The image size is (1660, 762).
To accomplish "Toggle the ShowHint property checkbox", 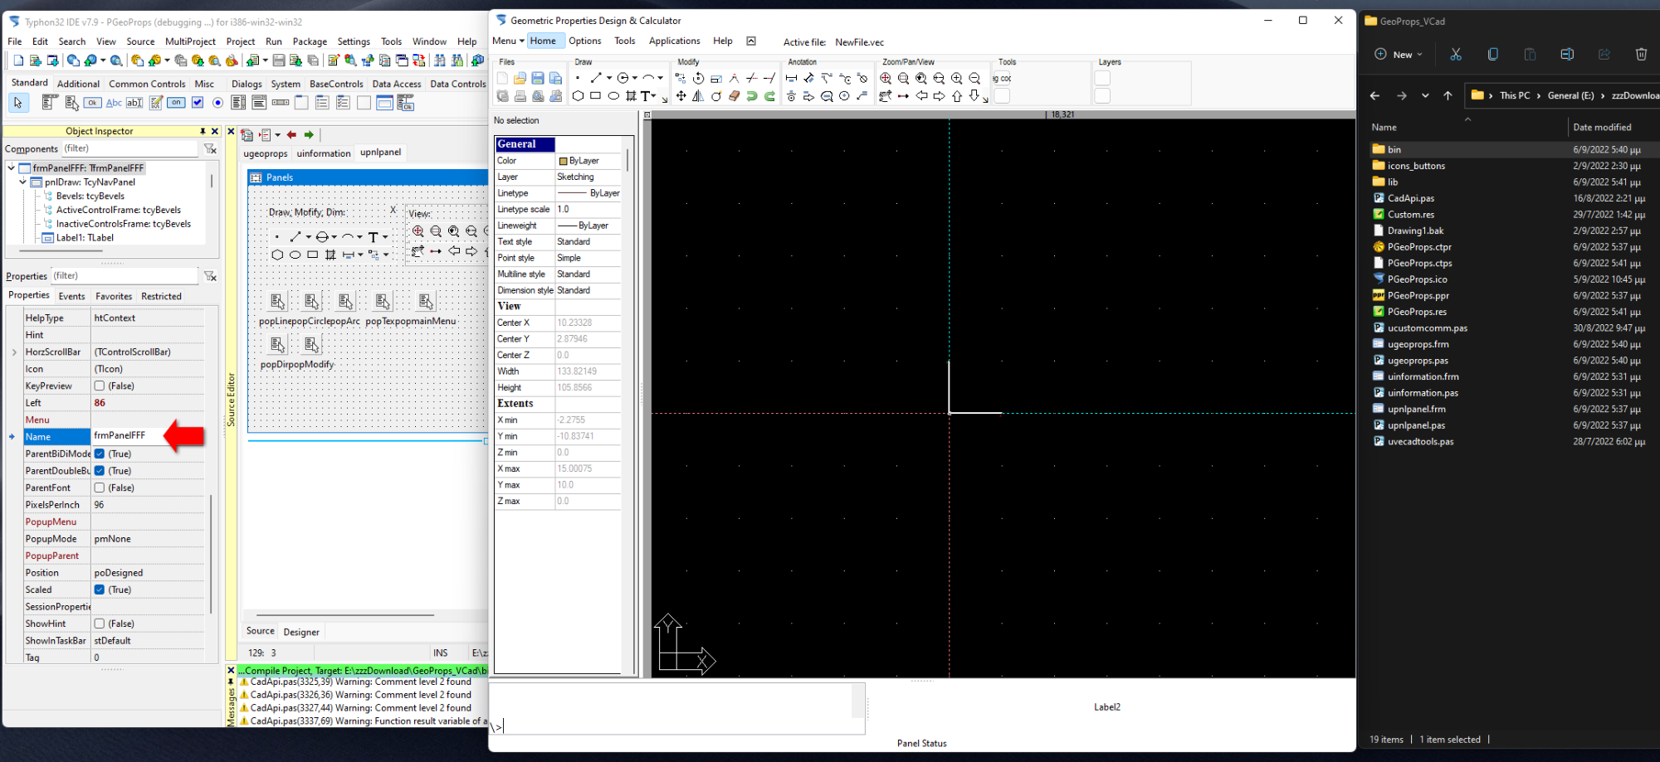I will (x=100, y=624).
